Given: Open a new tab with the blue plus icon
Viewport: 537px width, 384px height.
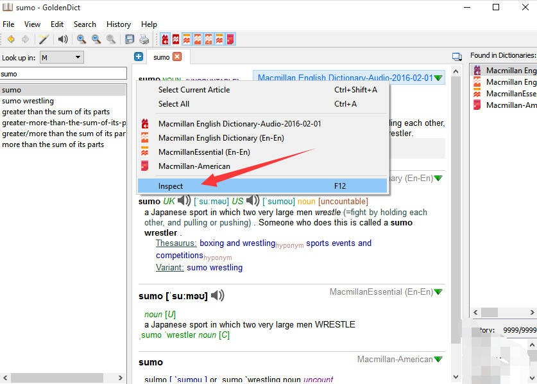Looking at the screenshot, I should click(139, 57).
